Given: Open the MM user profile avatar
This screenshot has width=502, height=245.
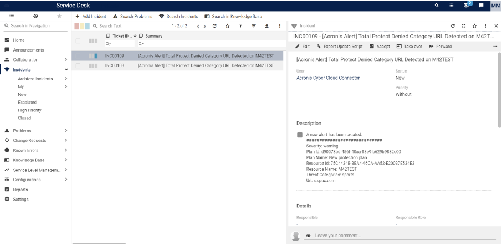Looking at the screenshot, I should (x=496, y=6).
